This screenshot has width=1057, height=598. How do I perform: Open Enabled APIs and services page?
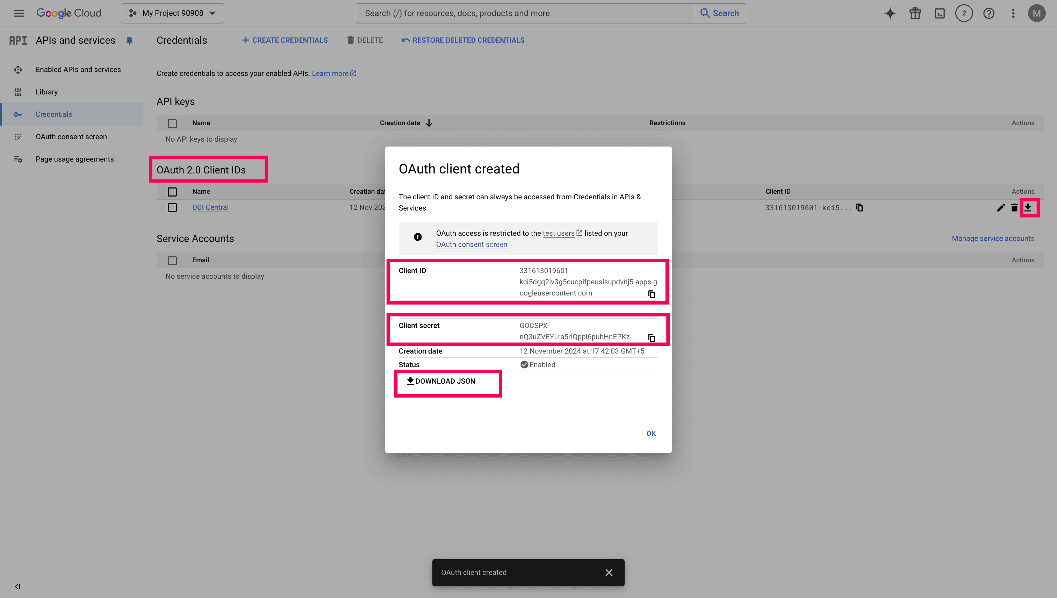point(78,69)
